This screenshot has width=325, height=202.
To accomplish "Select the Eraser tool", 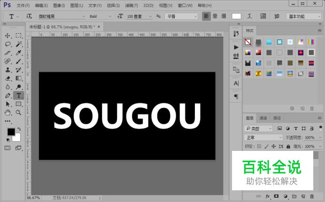I will coord(8,78).
